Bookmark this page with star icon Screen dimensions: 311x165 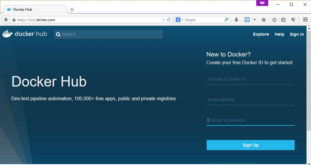coord(274,20)
